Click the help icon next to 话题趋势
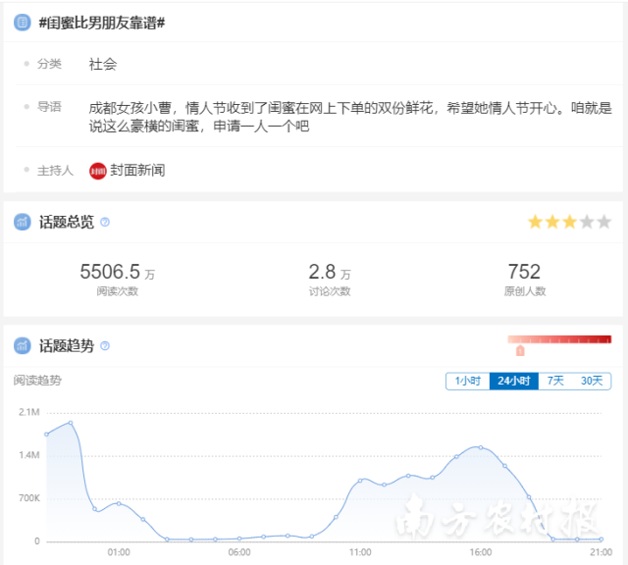The width and height of the screenshot is (628, 565). 105,345
